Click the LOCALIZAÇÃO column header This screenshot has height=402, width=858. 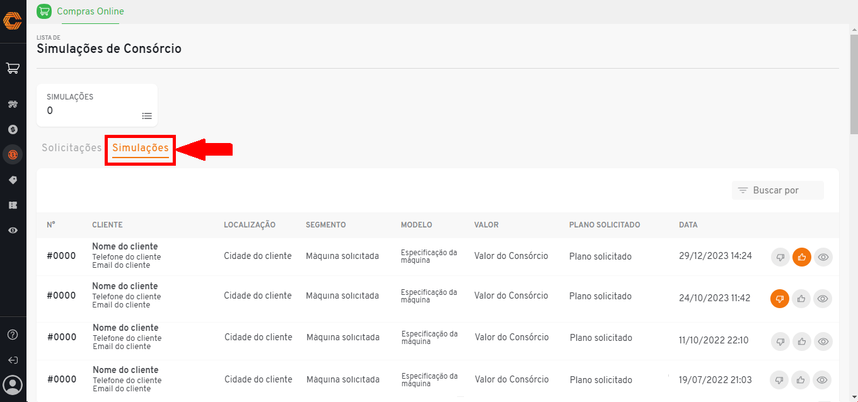(x=250, y=225)
